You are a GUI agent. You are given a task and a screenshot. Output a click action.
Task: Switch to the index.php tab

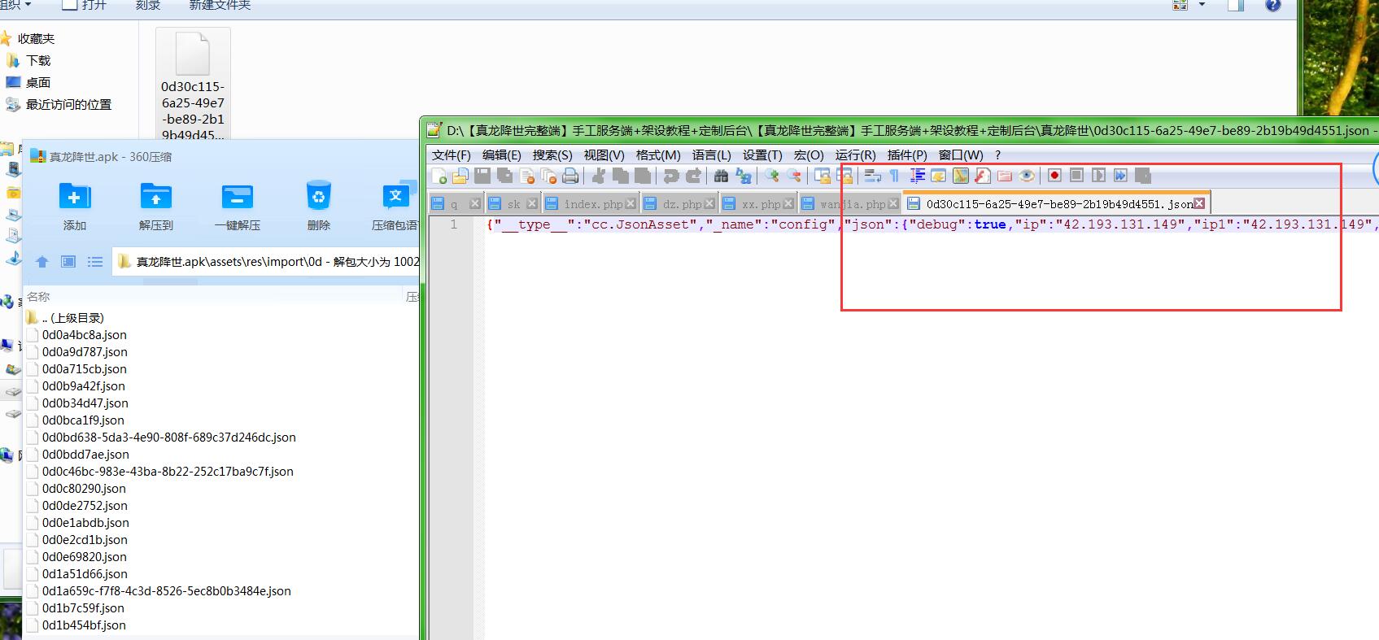point(592,204)
